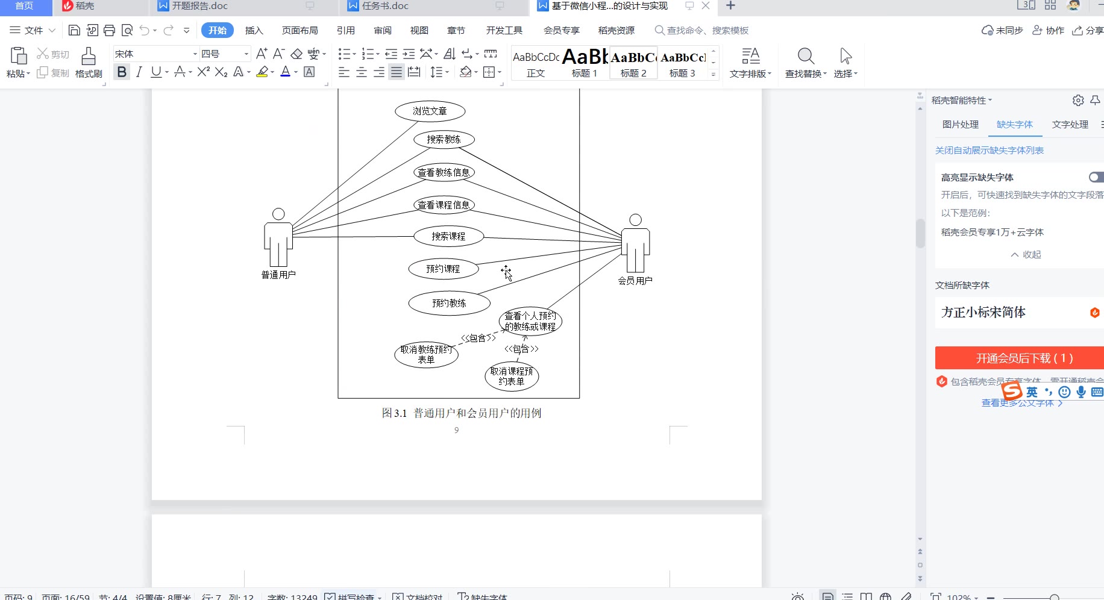Enable the 高亮显示缺失字体 switch

click(x=1096, y=177)
